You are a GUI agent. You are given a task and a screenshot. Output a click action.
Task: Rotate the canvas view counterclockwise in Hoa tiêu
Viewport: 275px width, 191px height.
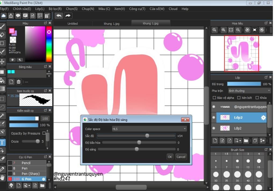coord(247,30)
